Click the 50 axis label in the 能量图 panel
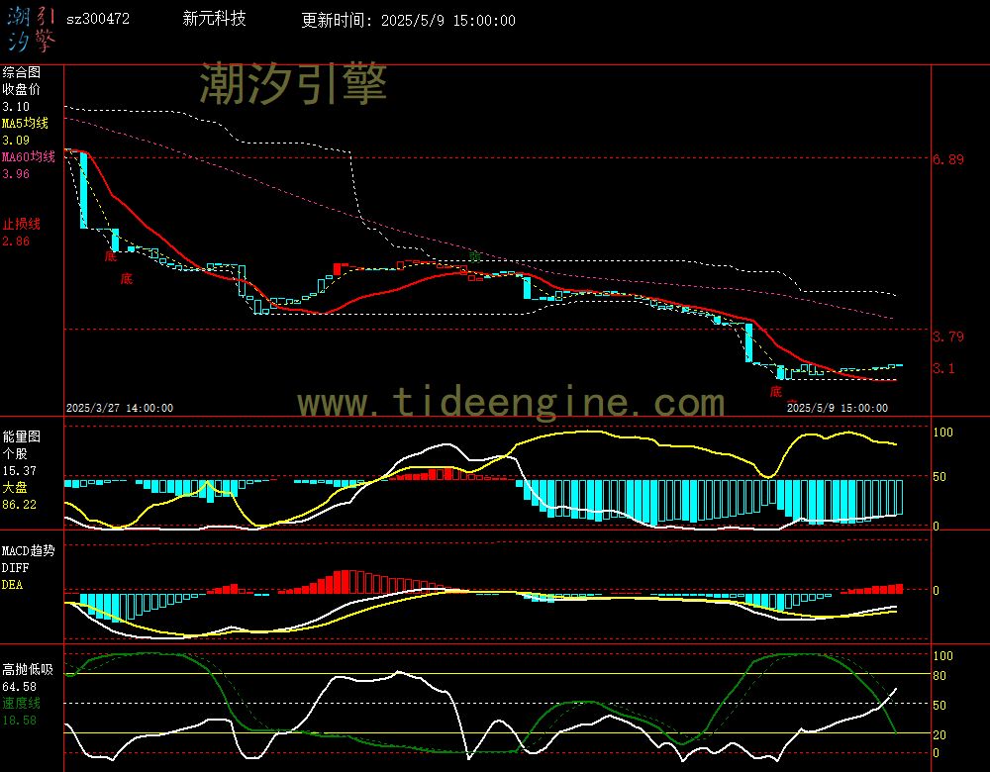Image resolution: width=990 pixels, height=772 pixels. [940, 477]
